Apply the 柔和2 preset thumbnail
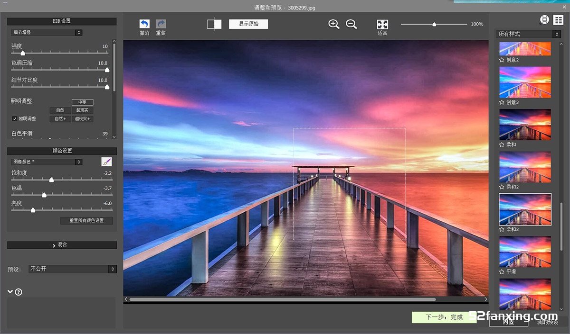The height and width of the screenshot is (334, 570). pyautogui.click(x=525, y=167)
